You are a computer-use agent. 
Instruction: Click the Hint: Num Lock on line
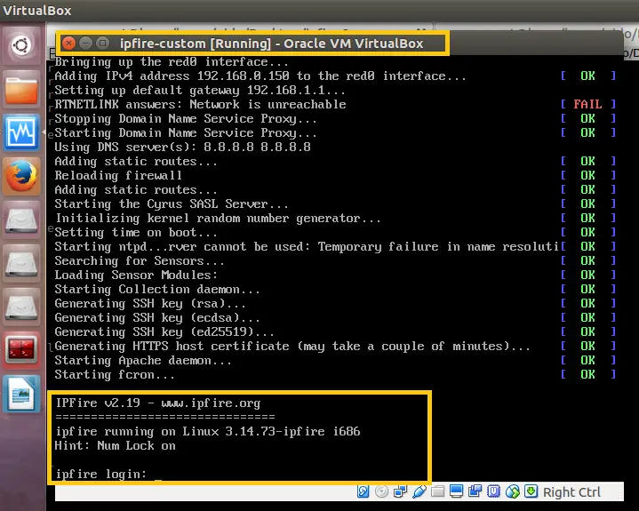point(116,446)
